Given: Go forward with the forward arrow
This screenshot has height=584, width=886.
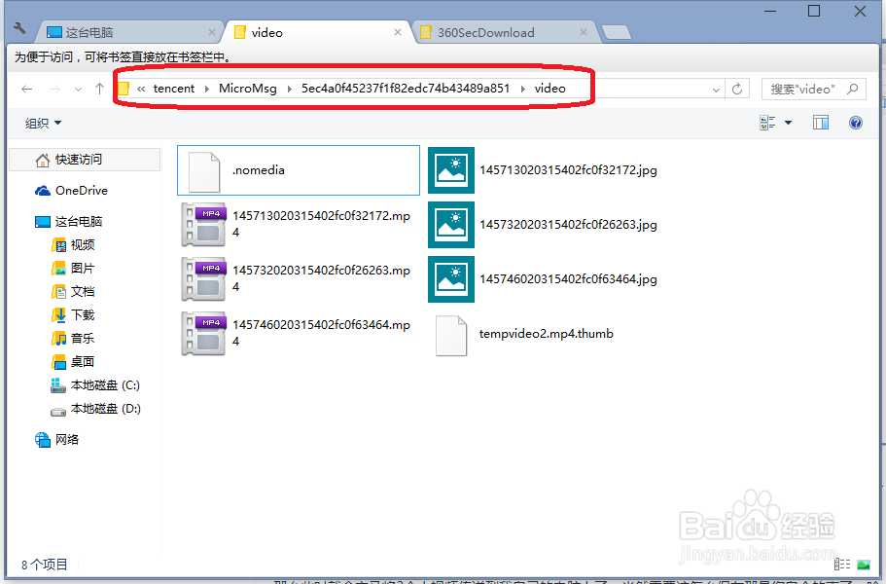Looking at the screenshot, I should (x=54, y=89).
